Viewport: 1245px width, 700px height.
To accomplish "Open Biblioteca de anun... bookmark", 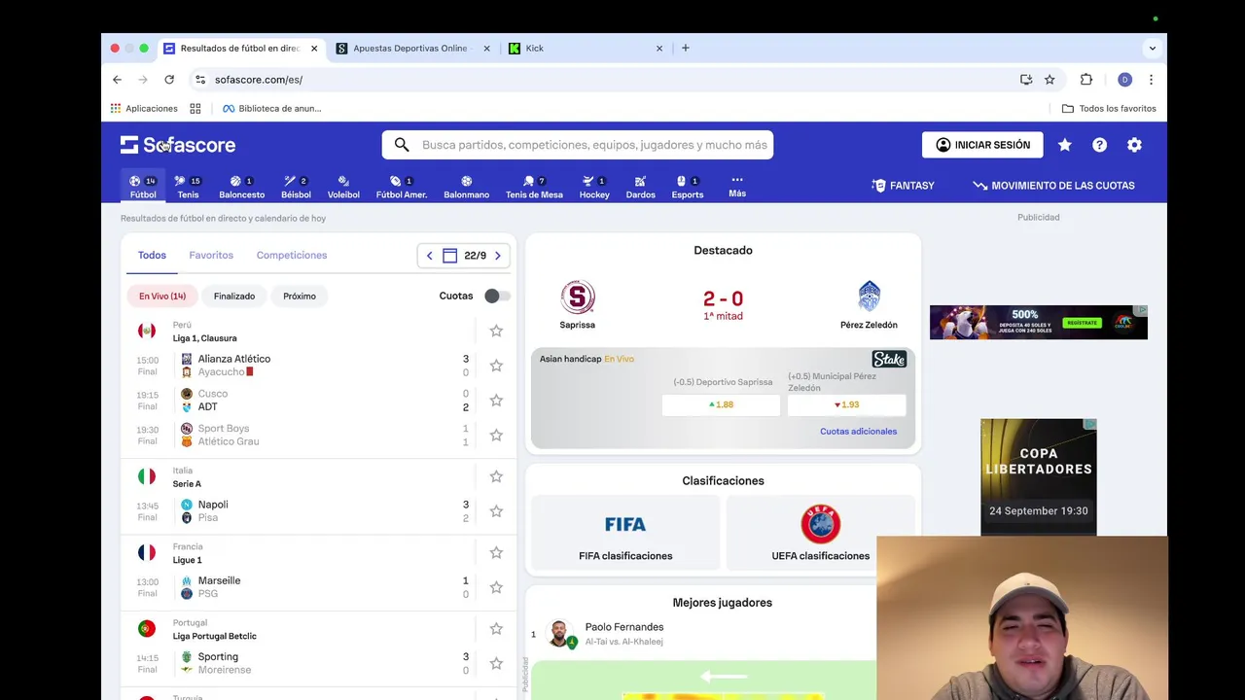I will (272, 108).
